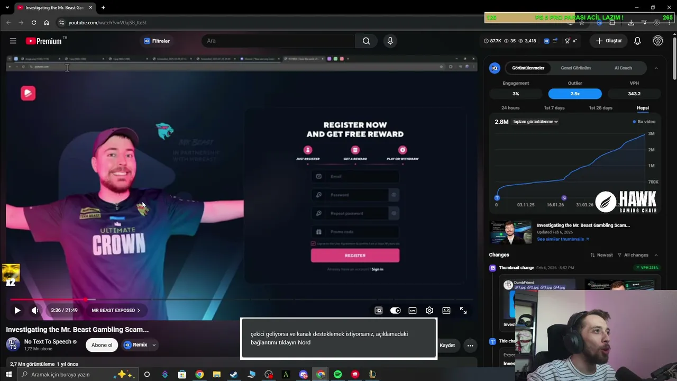Toggle subtitles in the player
The image size is (677, 381).
click(x=413, y=311)
